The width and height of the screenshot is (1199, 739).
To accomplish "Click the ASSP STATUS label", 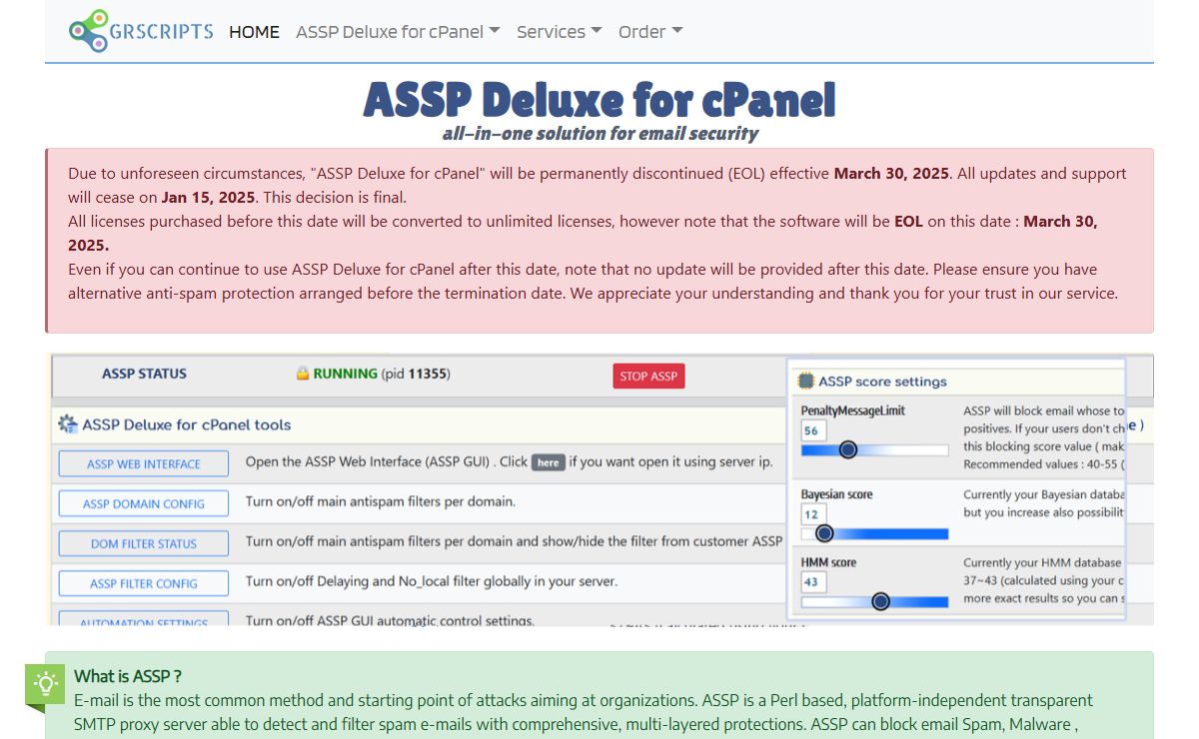I will (x=144, y=373).
